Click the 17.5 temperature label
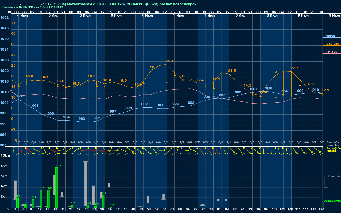Viewport: 341px width, 213px height. 216,79
